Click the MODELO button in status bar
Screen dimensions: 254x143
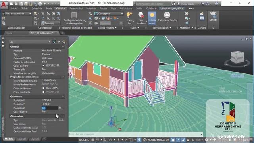pyautogui.click(x=84, y=140)
